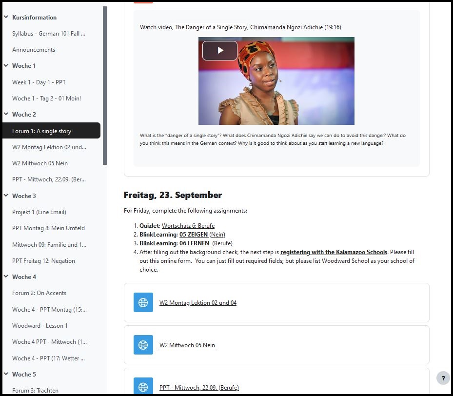Open Forum 3: Trachten
Screen dimensions: 453x396
35,391
